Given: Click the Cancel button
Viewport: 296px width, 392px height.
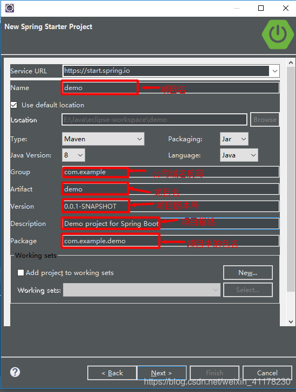Looking at the screenshot, I should [x=267, y=373].
